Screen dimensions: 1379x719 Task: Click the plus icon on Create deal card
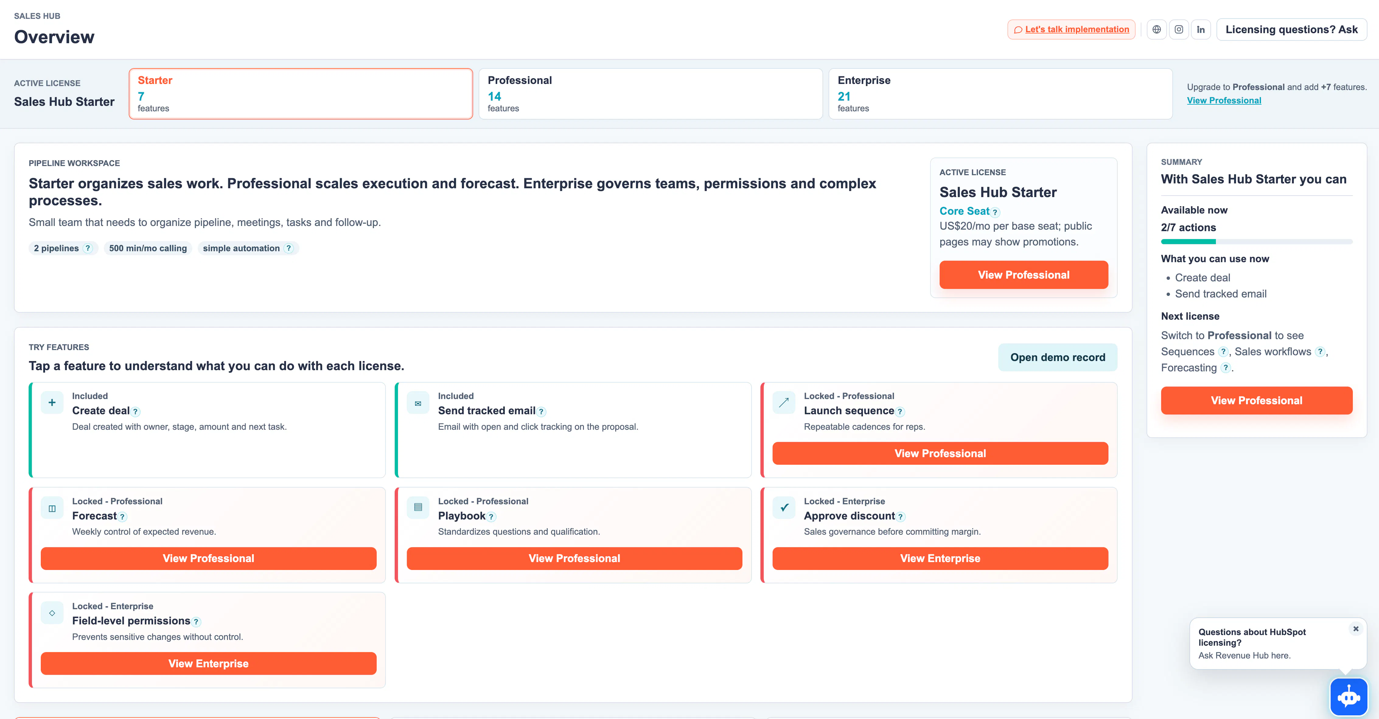[x=52, y=403]
